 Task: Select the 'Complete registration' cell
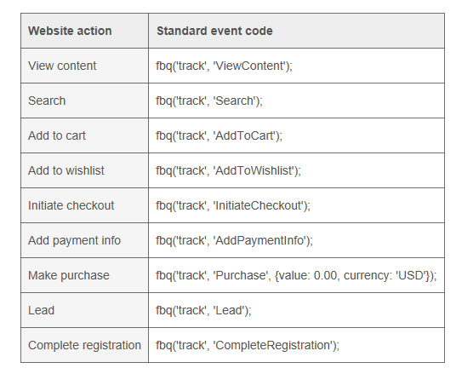click(84, 345)
